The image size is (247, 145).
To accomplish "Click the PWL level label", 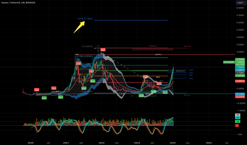I will coord(191,79).
